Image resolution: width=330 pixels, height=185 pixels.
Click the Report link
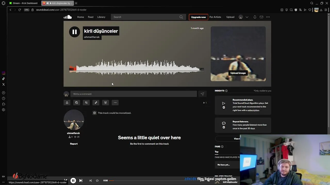coord(74,144)
